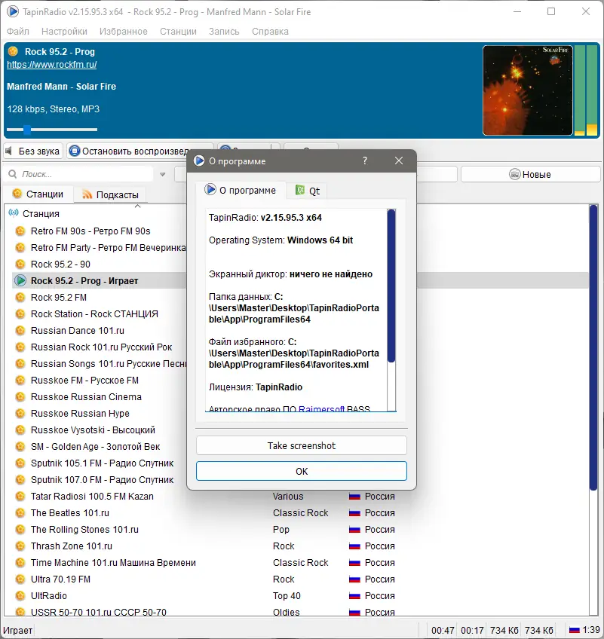Click the icon beside Rock Station - Rock СТАНЦИЯ
Screen dimensions: 604x639
[x=20, y=313]
